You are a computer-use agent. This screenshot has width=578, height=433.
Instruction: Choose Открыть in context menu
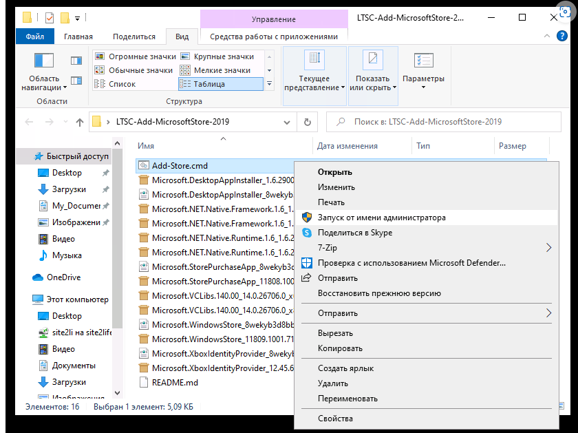334,172
